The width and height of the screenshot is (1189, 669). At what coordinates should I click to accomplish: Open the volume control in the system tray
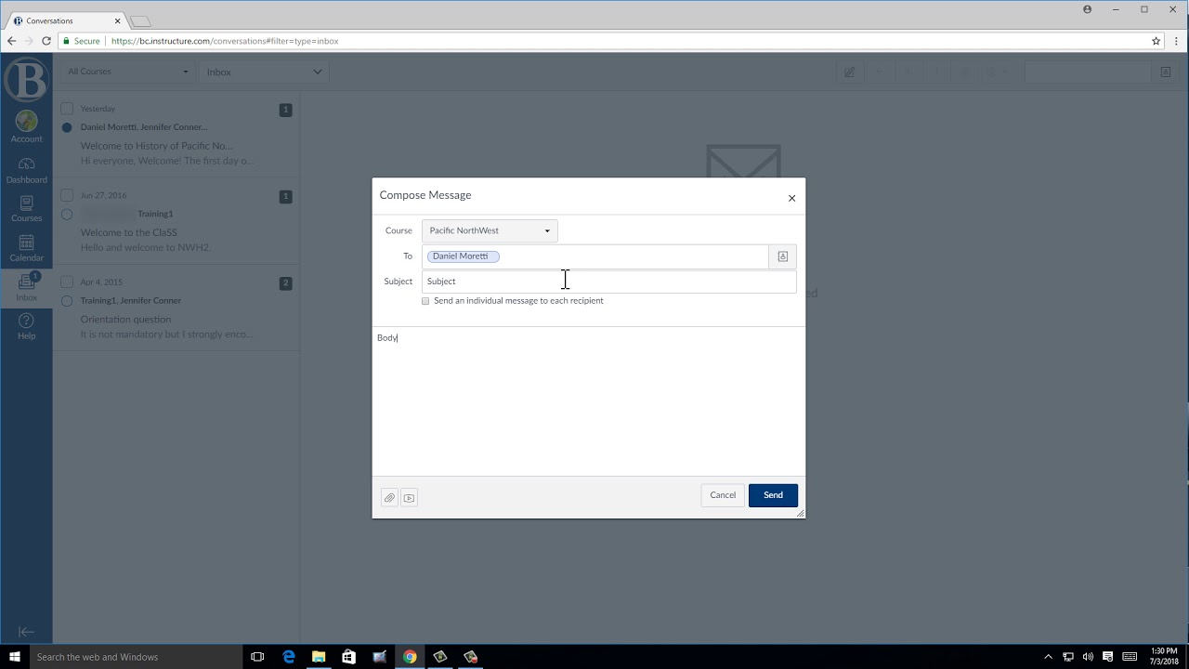tap(1087, 657)
